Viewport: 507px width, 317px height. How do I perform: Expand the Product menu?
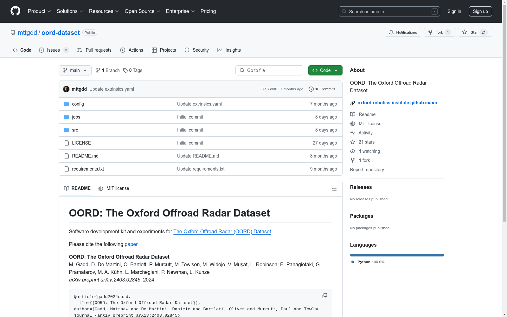[39, 11]
